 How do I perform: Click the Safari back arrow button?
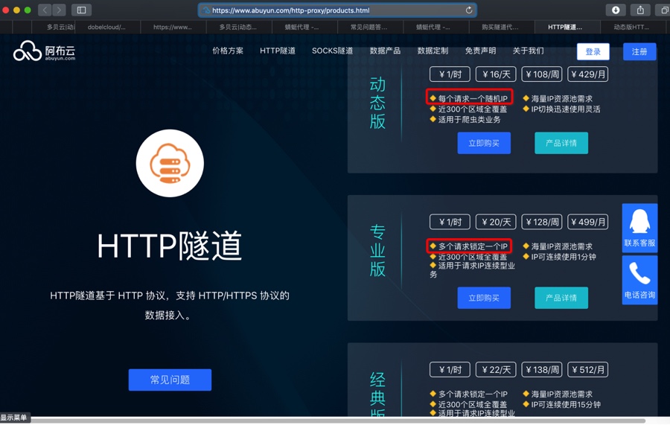point(45,10)
